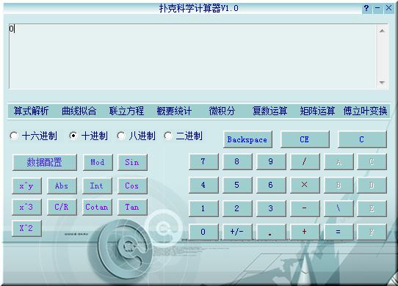Click the plus + operator key

pos(305,232)
